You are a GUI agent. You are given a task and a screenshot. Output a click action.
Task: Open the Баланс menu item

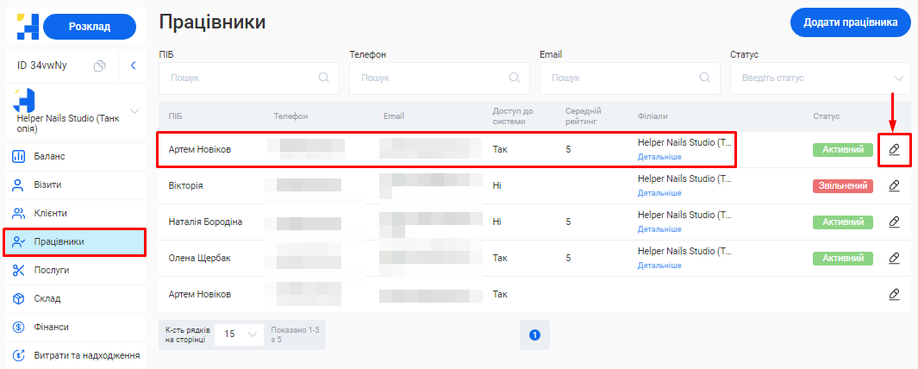point(50,156)
